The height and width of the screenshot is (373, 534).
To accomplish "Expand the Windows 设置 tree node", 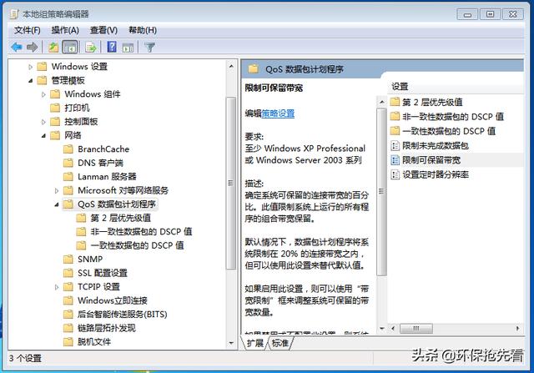I will 32,67.
